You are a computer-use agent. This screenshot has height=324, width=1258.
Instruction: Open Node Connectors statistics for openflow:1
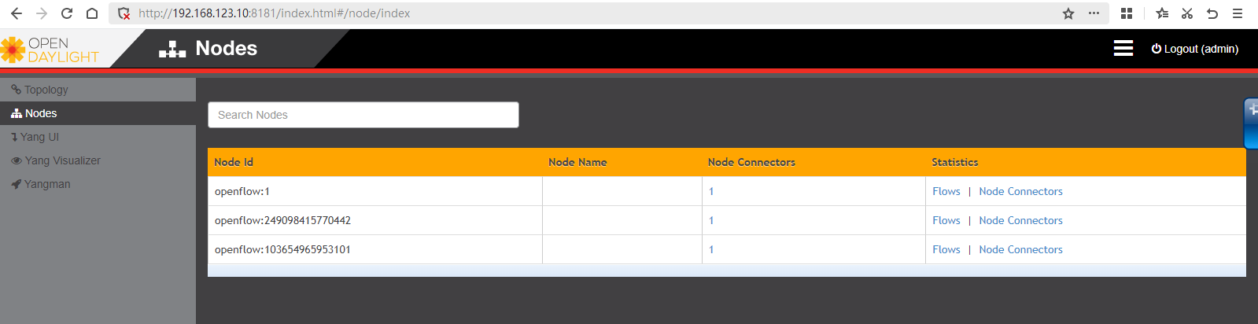coord(1020,191)
